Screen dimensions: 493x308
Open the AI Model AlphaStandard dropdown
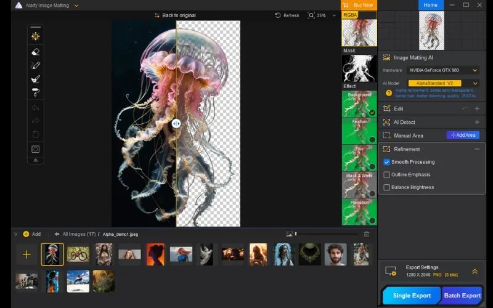tap(442, 83)
